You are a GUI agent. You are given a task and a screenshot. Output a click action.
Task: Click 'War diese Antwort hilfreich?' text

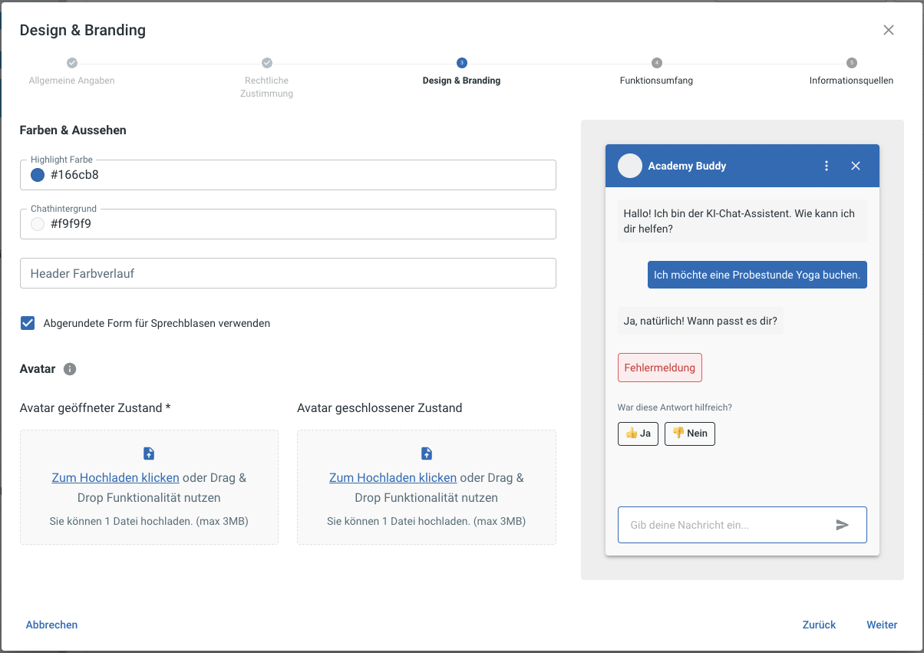(675, 407)
